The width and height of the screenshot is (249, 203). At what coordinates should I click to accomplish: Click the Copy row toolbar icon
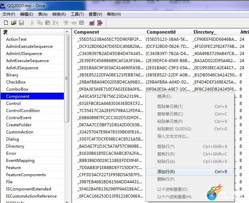pyautogui.click(x=74, y=23)
